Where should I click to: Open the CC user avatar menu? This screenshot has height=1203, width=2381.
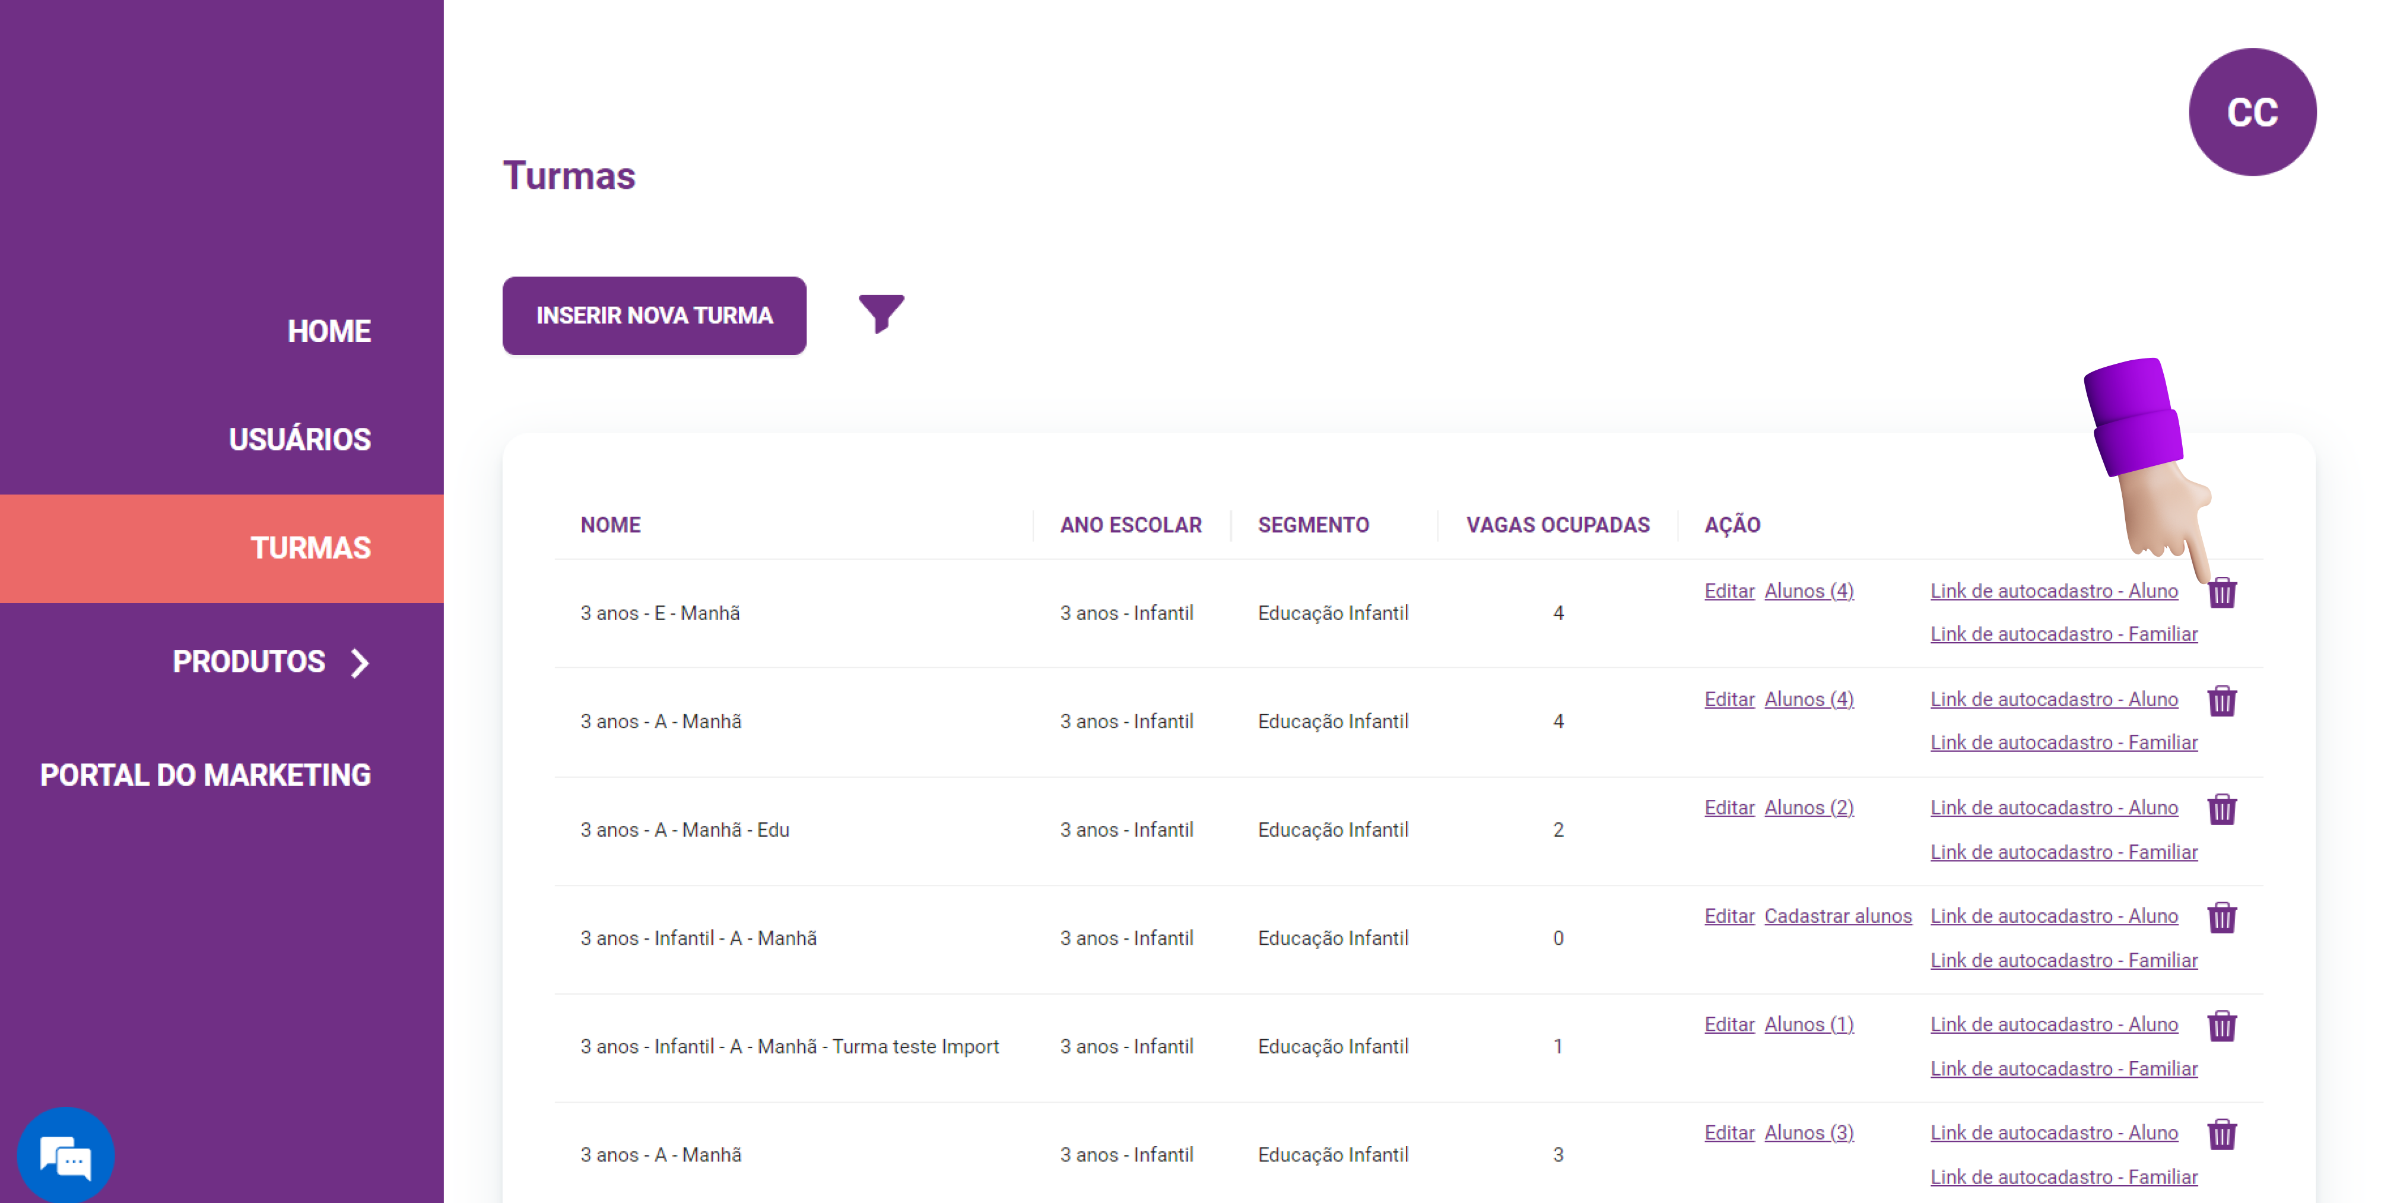coord(2252,112)
